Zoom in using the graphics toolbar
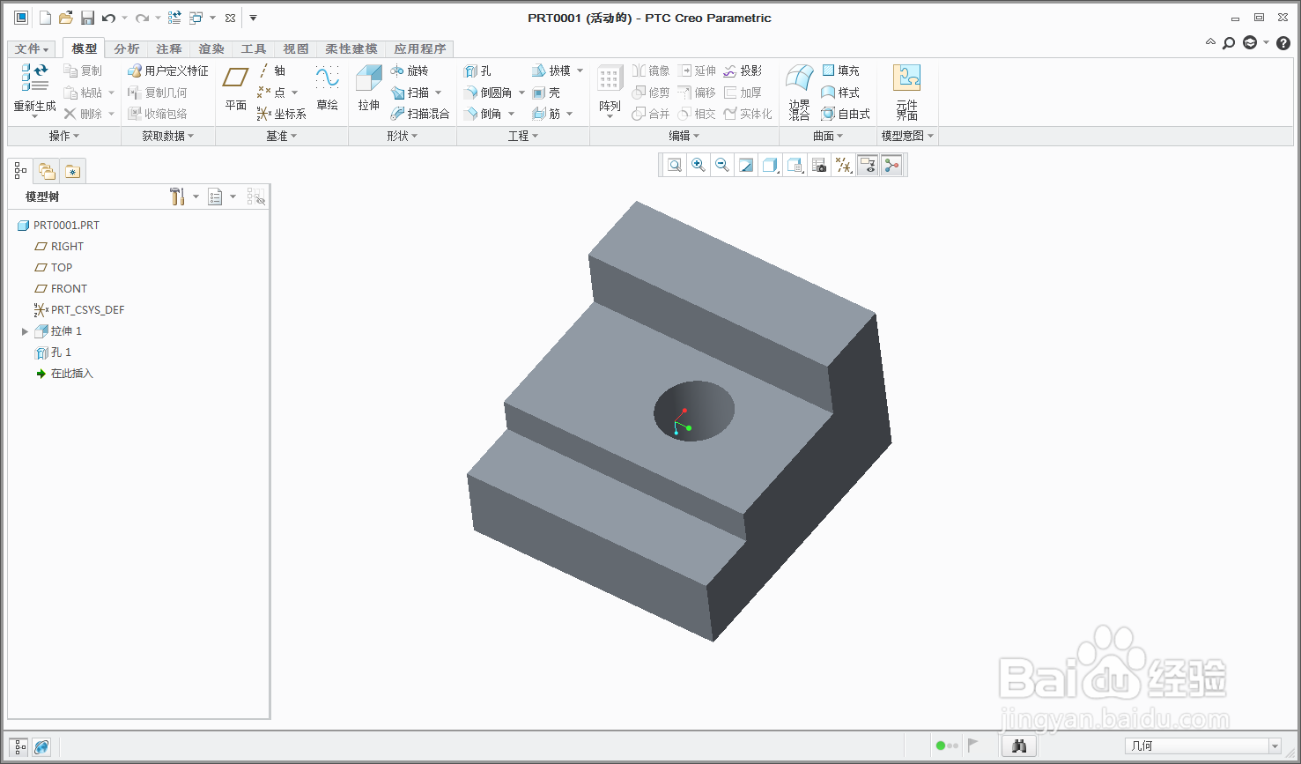The image size is (1301, 764). 699,165
